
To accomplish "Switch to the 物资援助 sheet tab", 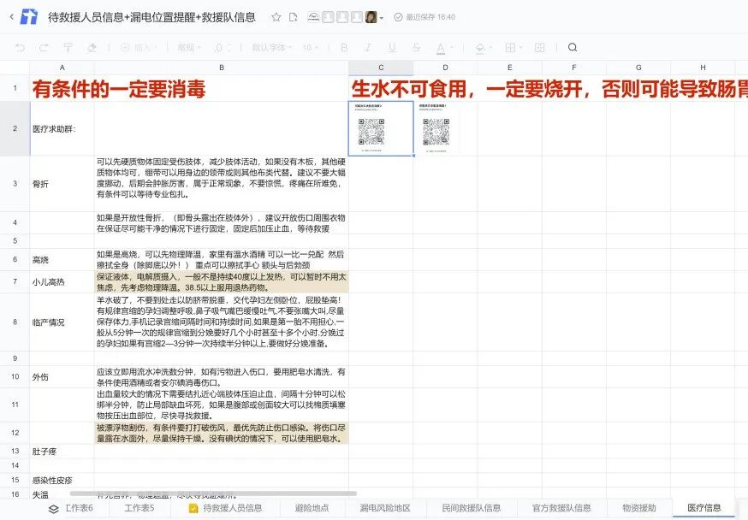I will point(639,508).
